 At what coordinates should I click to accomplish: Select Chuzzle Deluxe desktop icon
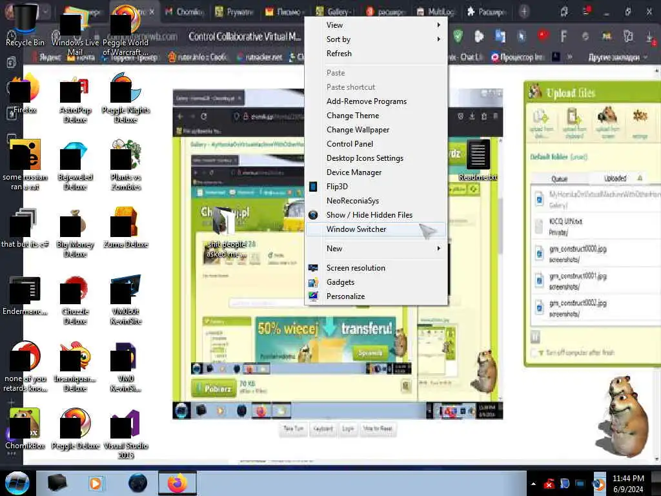75,300
